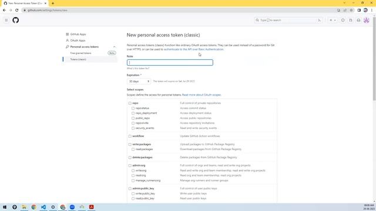
Task: Open a new browser tab
Action: click(53, 4)
